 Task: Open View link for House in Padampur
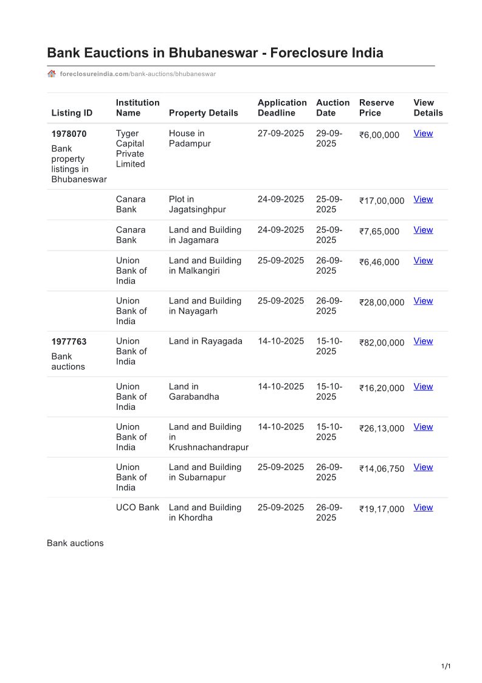(423, 133)
